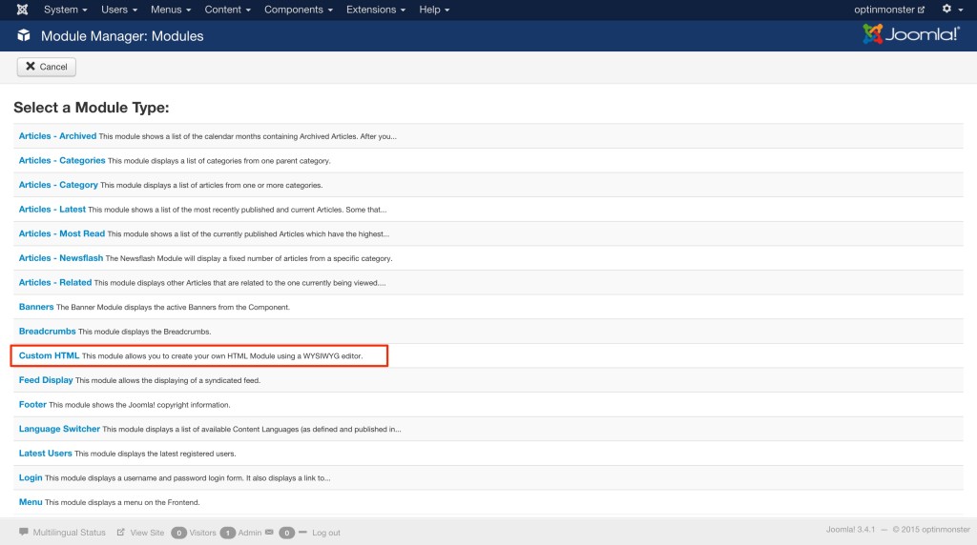Select Footer module type

click(32, 404)
